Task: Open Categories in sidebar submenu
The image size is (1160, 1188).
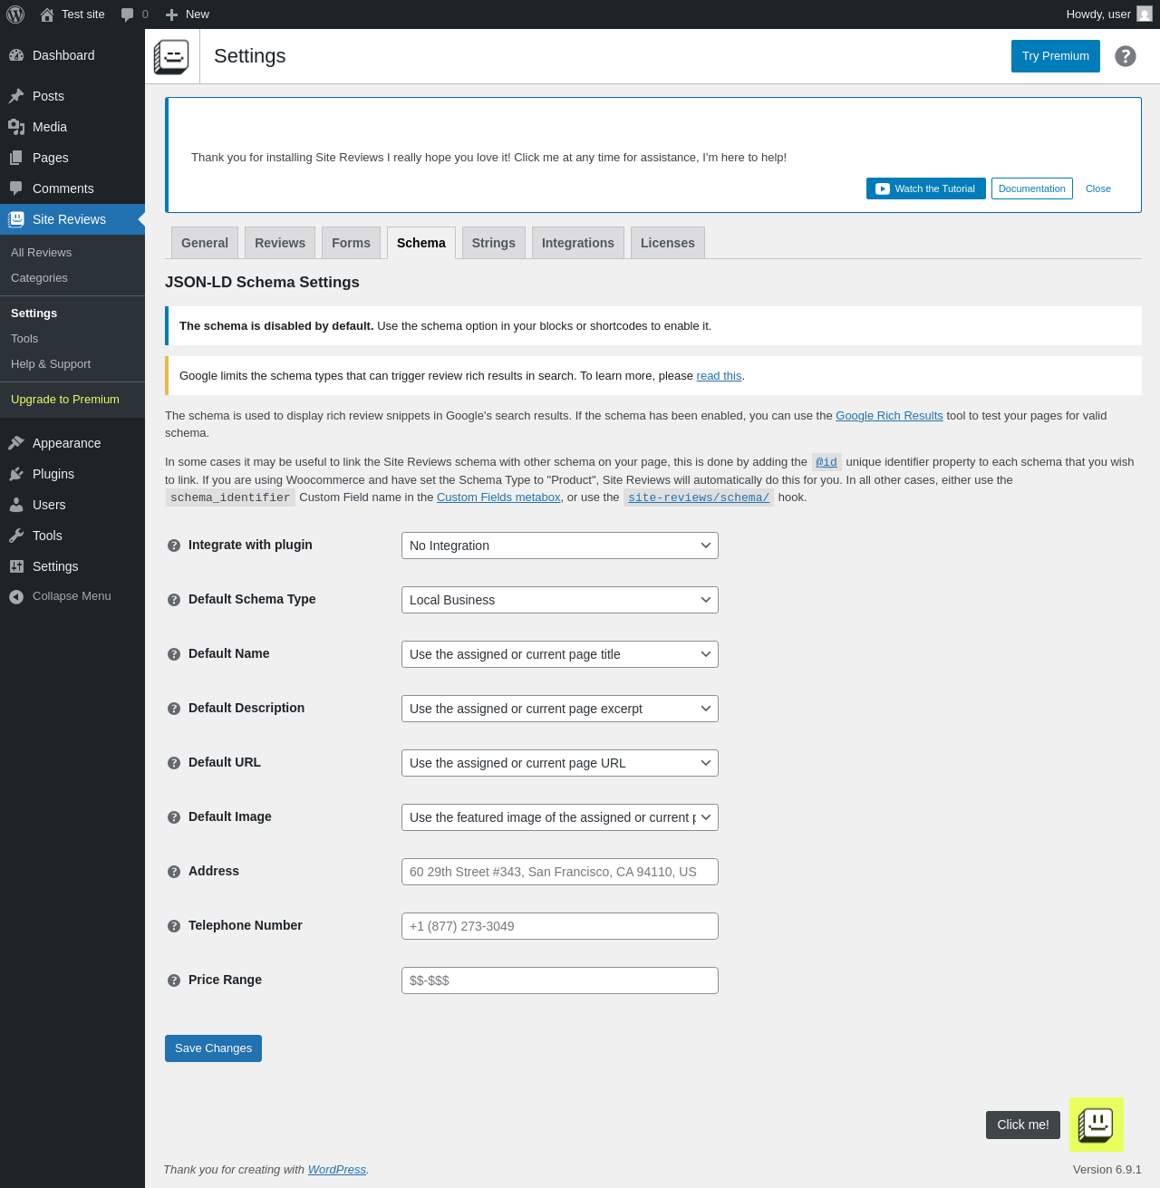Action: 72,278
